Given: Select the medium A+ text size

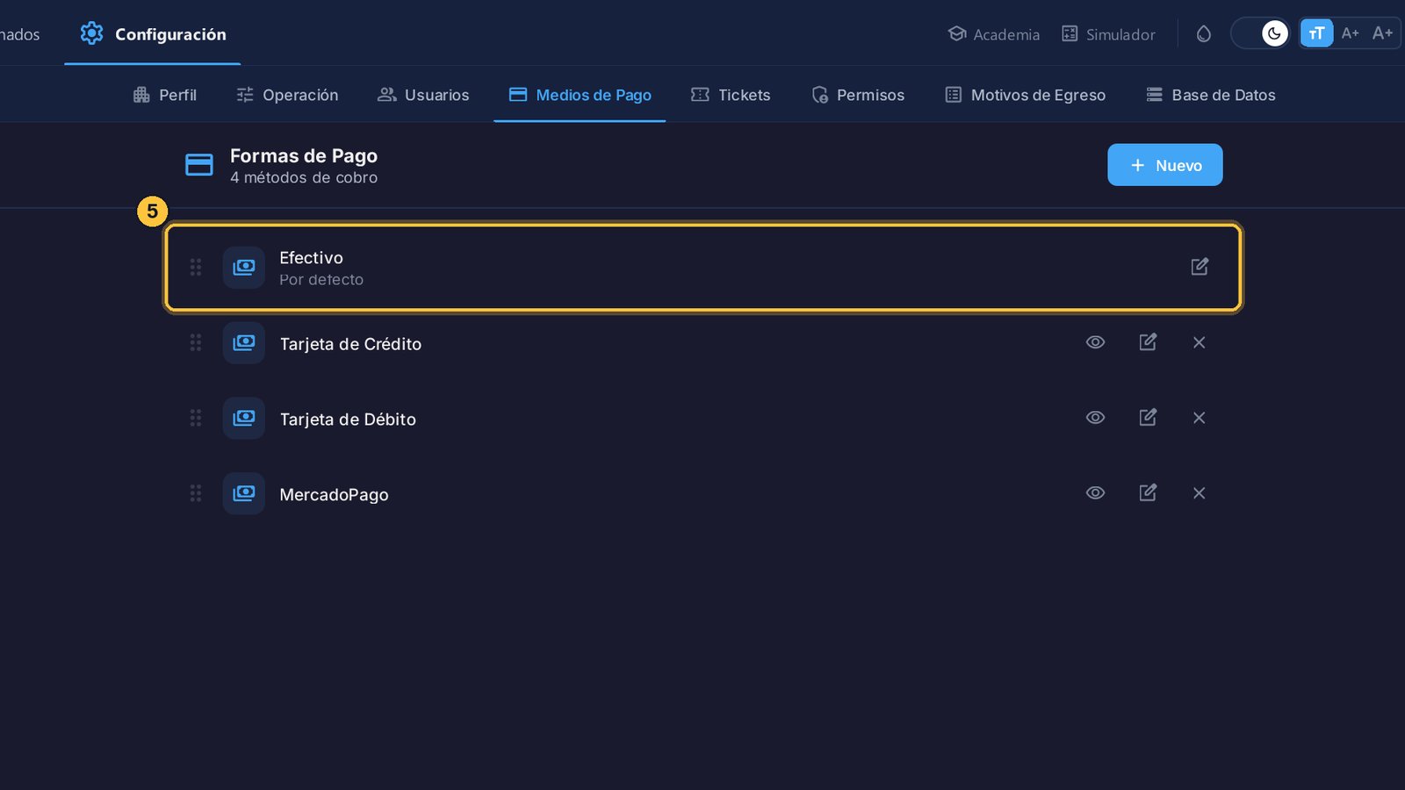Looking at the screenshot, I should point(1350,33).
